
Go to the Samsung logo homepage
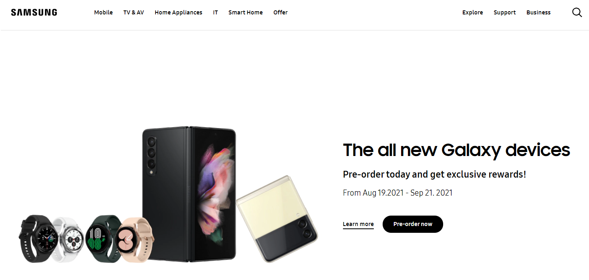click(x=34, y=12)
